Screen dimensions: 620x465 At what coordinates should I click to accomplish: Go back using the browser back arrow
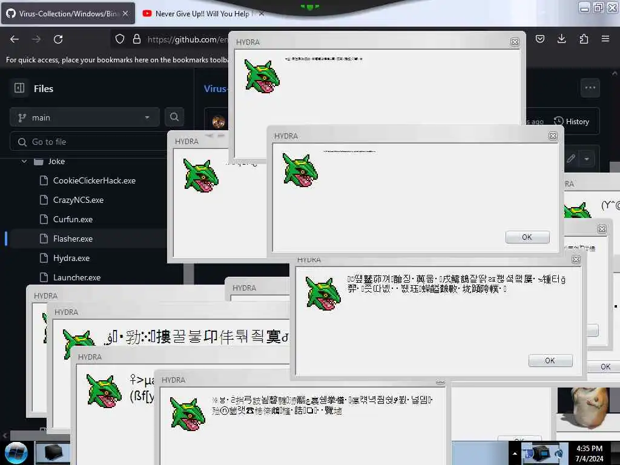click(x=15, y=39)
